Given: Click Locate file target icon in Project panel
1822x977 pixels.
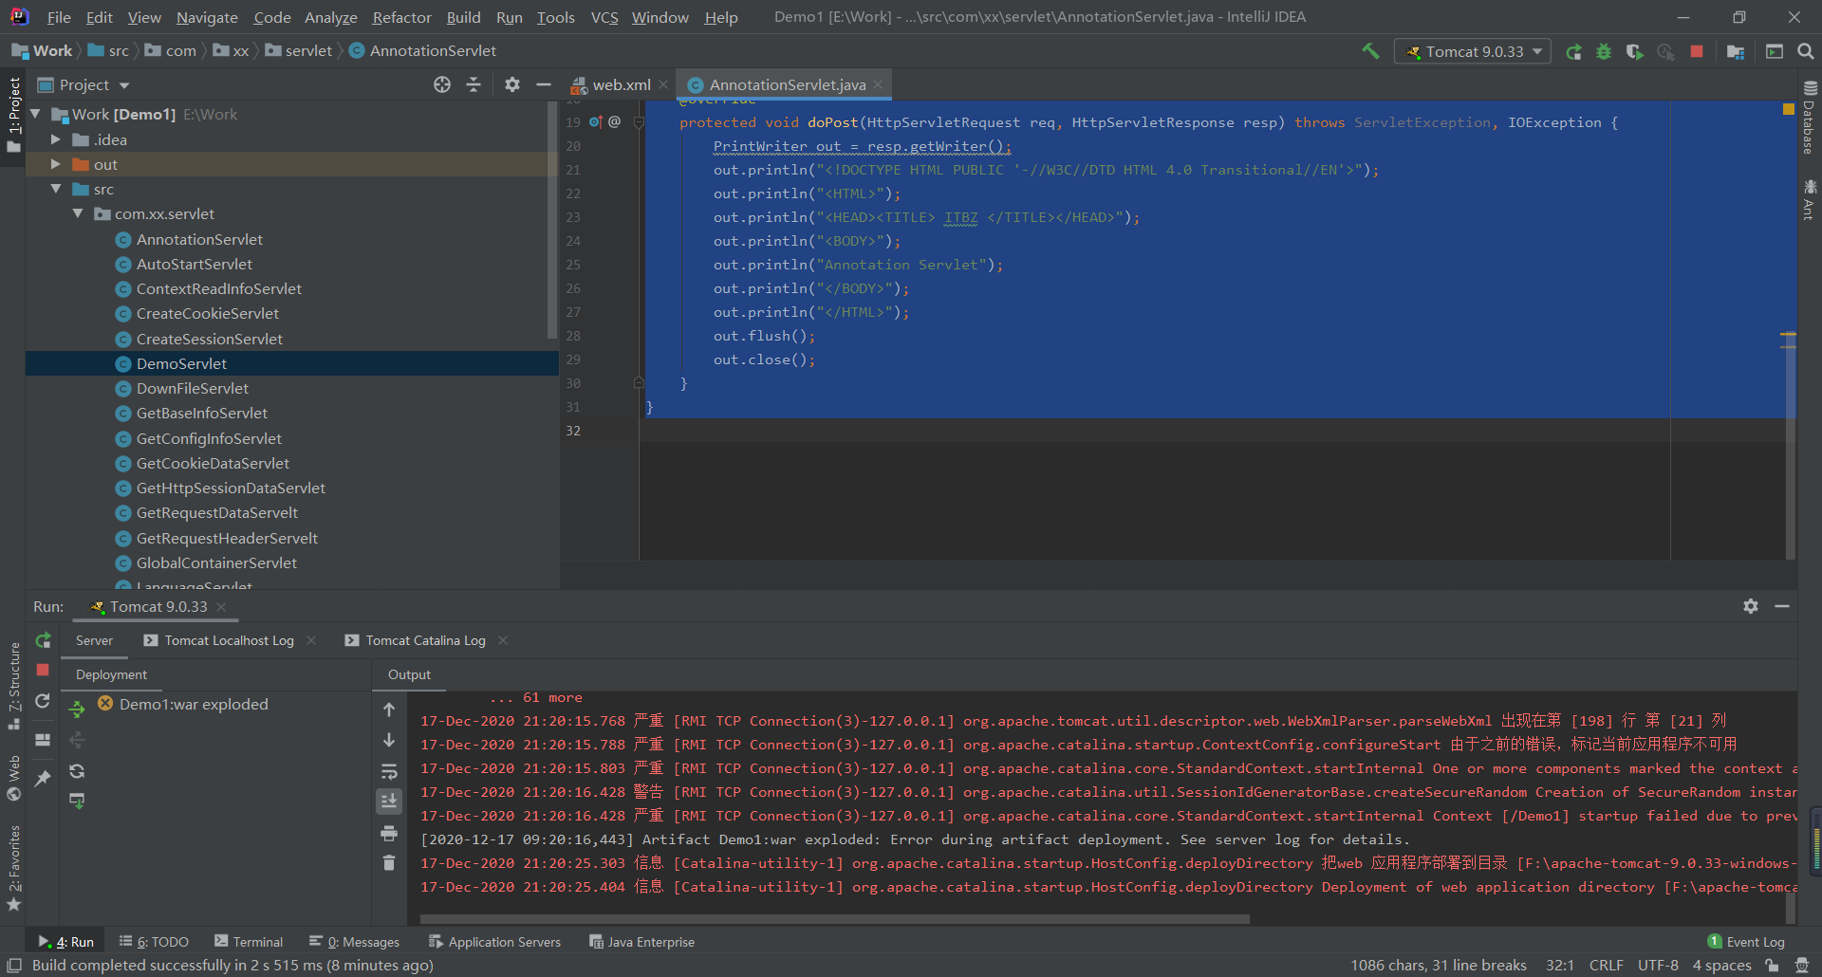Looking at the screenshot, I should [442, 84].
